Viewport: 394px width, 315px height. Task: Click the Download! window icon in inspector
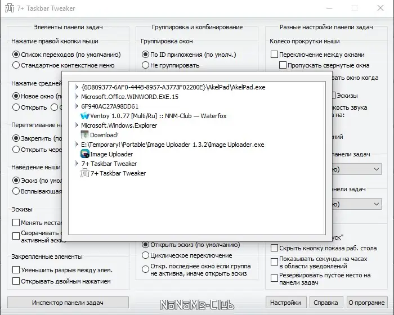(x=85, y=135)
